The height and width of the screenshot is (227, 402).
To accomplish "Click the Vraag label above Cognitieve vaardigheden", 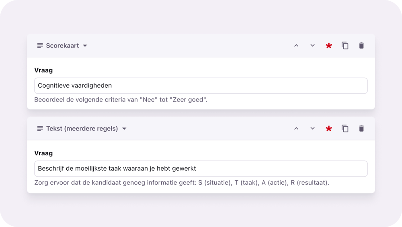I will [x=43, y=70].
